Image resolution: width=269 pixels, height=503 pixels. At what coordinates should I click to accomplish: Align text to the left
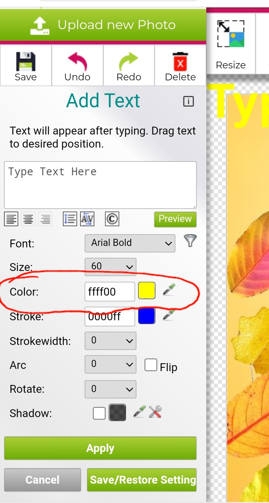point(11,219)
